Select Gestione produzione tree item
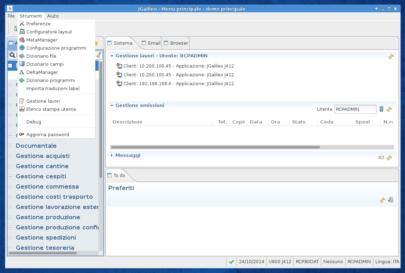405x273 pixels. pyautogui.click(x=48, y=217)
